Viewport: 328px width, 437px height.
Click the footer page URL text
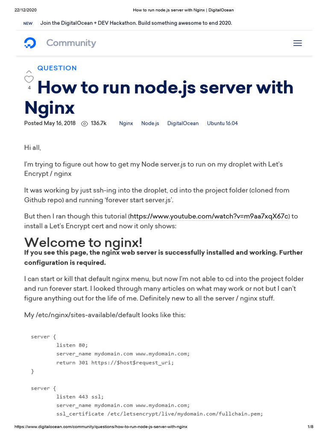[101, 427]
